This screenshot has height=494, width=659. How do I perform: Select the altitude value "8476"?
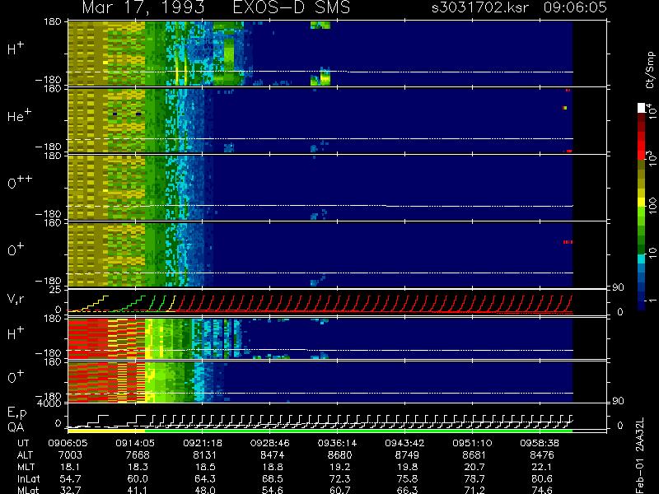tap(542, 455)
